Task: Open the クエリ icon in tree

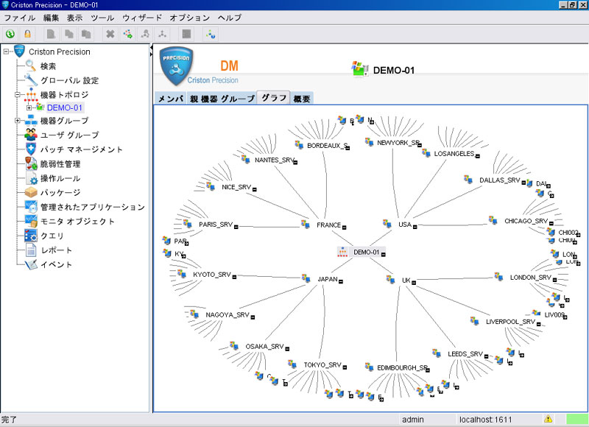Action: coord(31,236)
